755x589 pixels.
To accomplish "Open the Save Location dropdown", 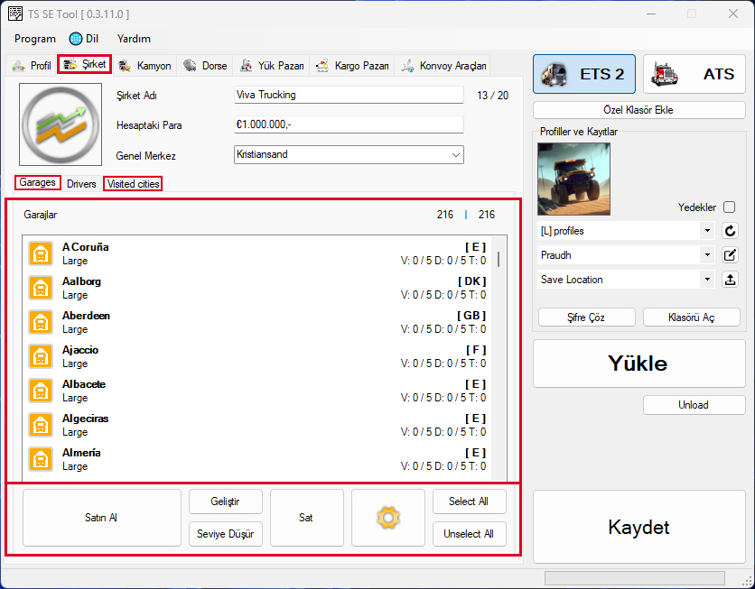I will click(624, 280).
